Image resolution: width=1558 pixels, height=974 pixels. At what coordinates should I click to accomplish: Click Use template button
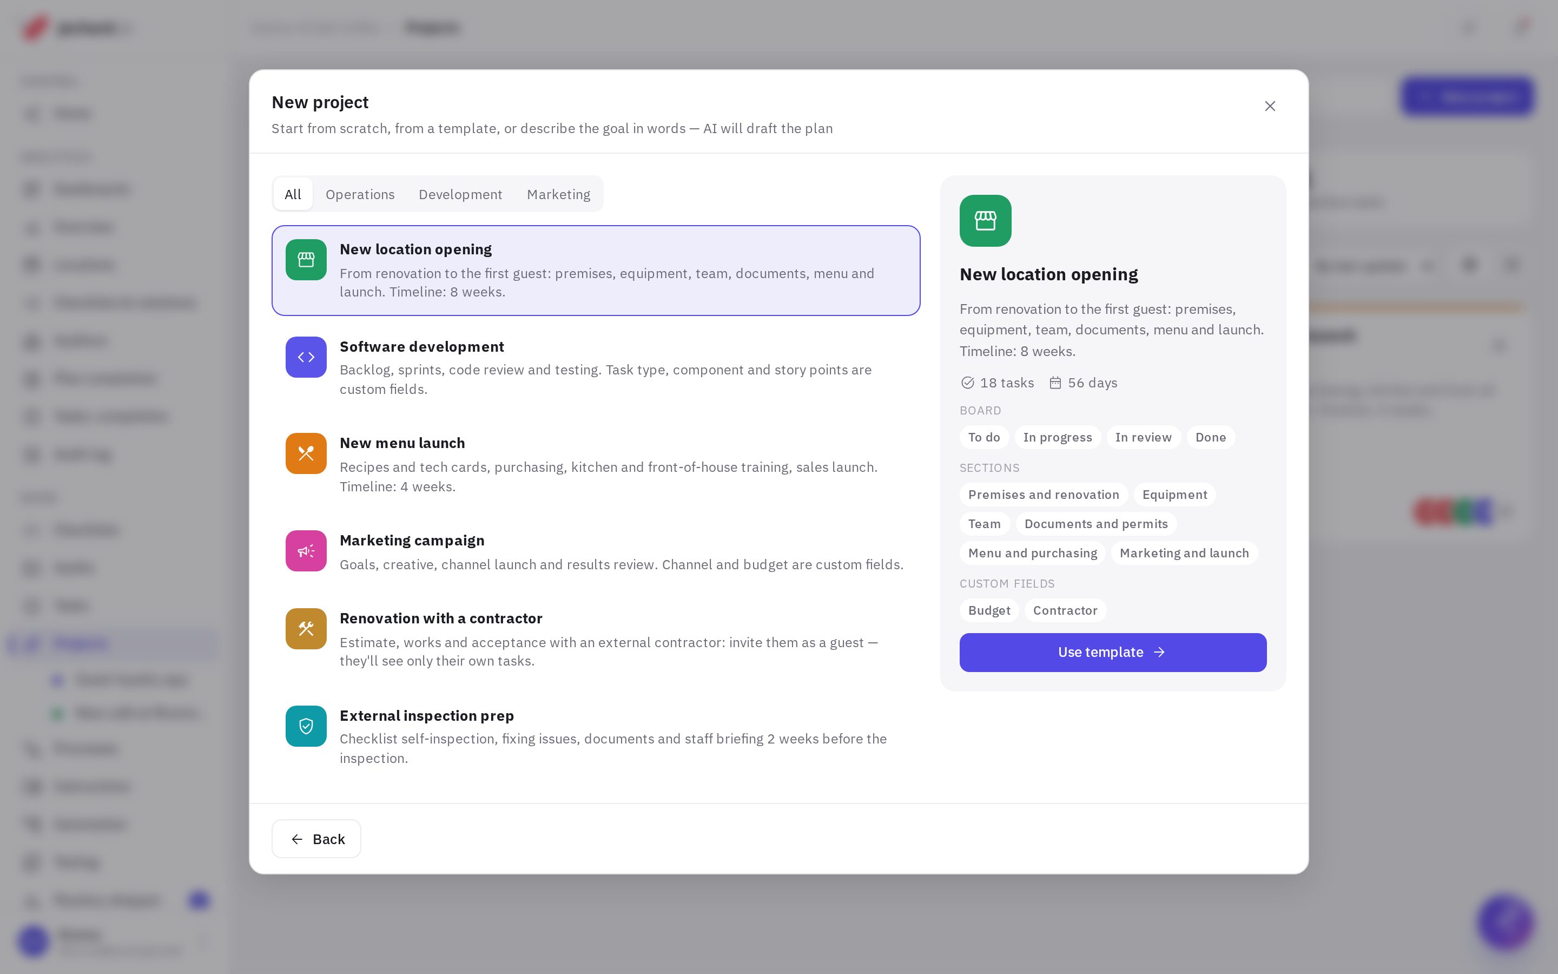point(1112,653)
